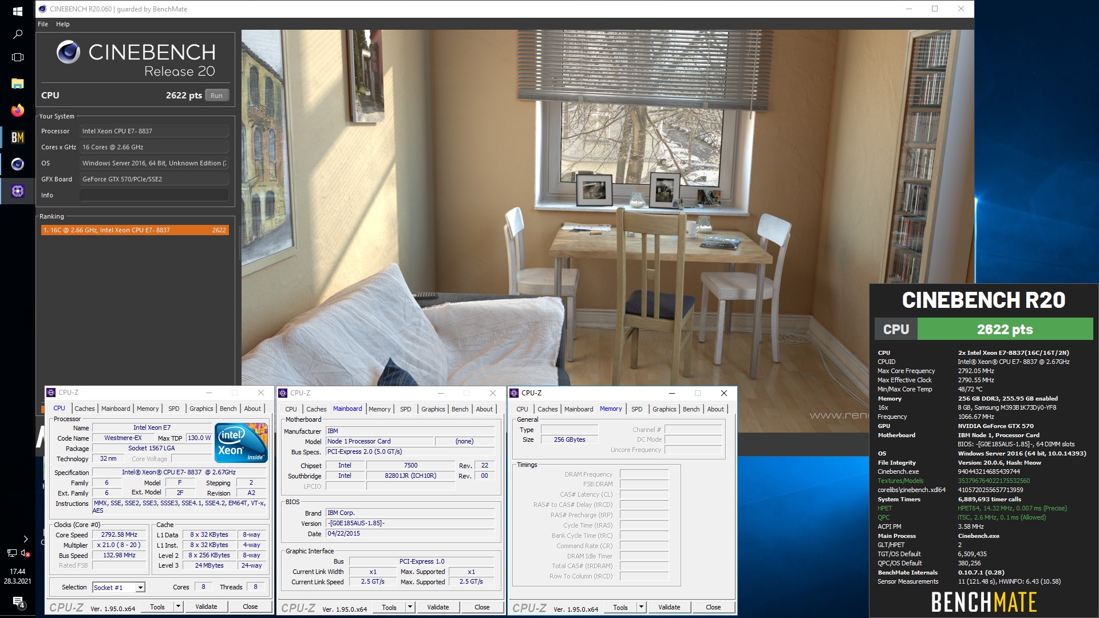Click the Mainboard CPU-Z window title icon
Image resolution: width=1099 pixels, height=618 pixels.
(x=283, y=393)
